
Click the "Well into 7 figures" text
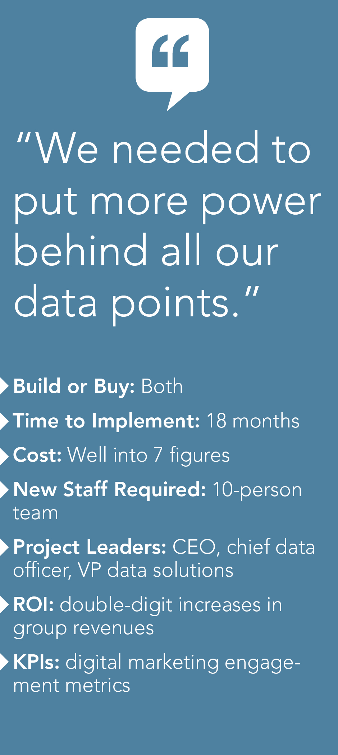click(x=149, y=455)
